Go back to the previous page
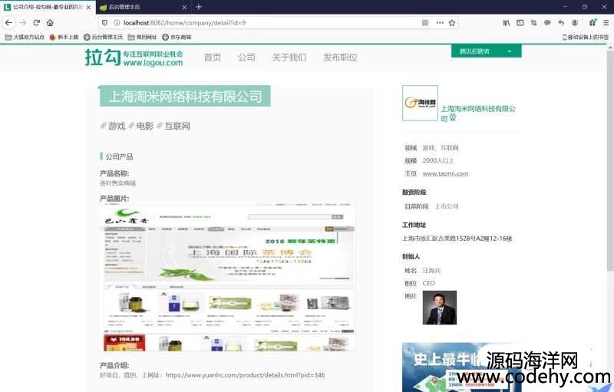Image resolution: width=614 pixels, height=392 pixels. tap(8, 23)
